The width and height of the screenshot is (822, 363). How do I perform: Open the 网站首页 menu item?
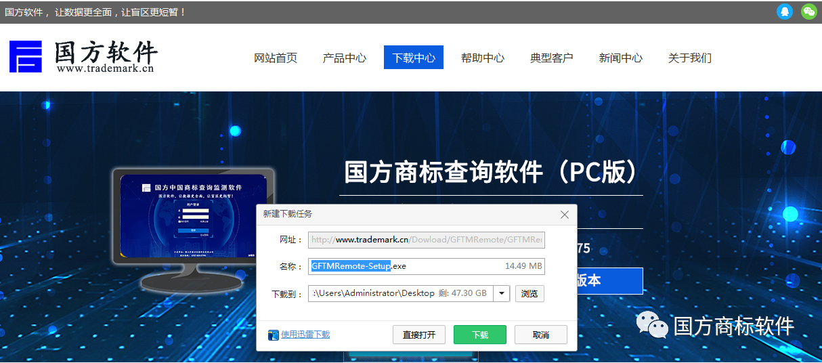(x=276, y=58)
